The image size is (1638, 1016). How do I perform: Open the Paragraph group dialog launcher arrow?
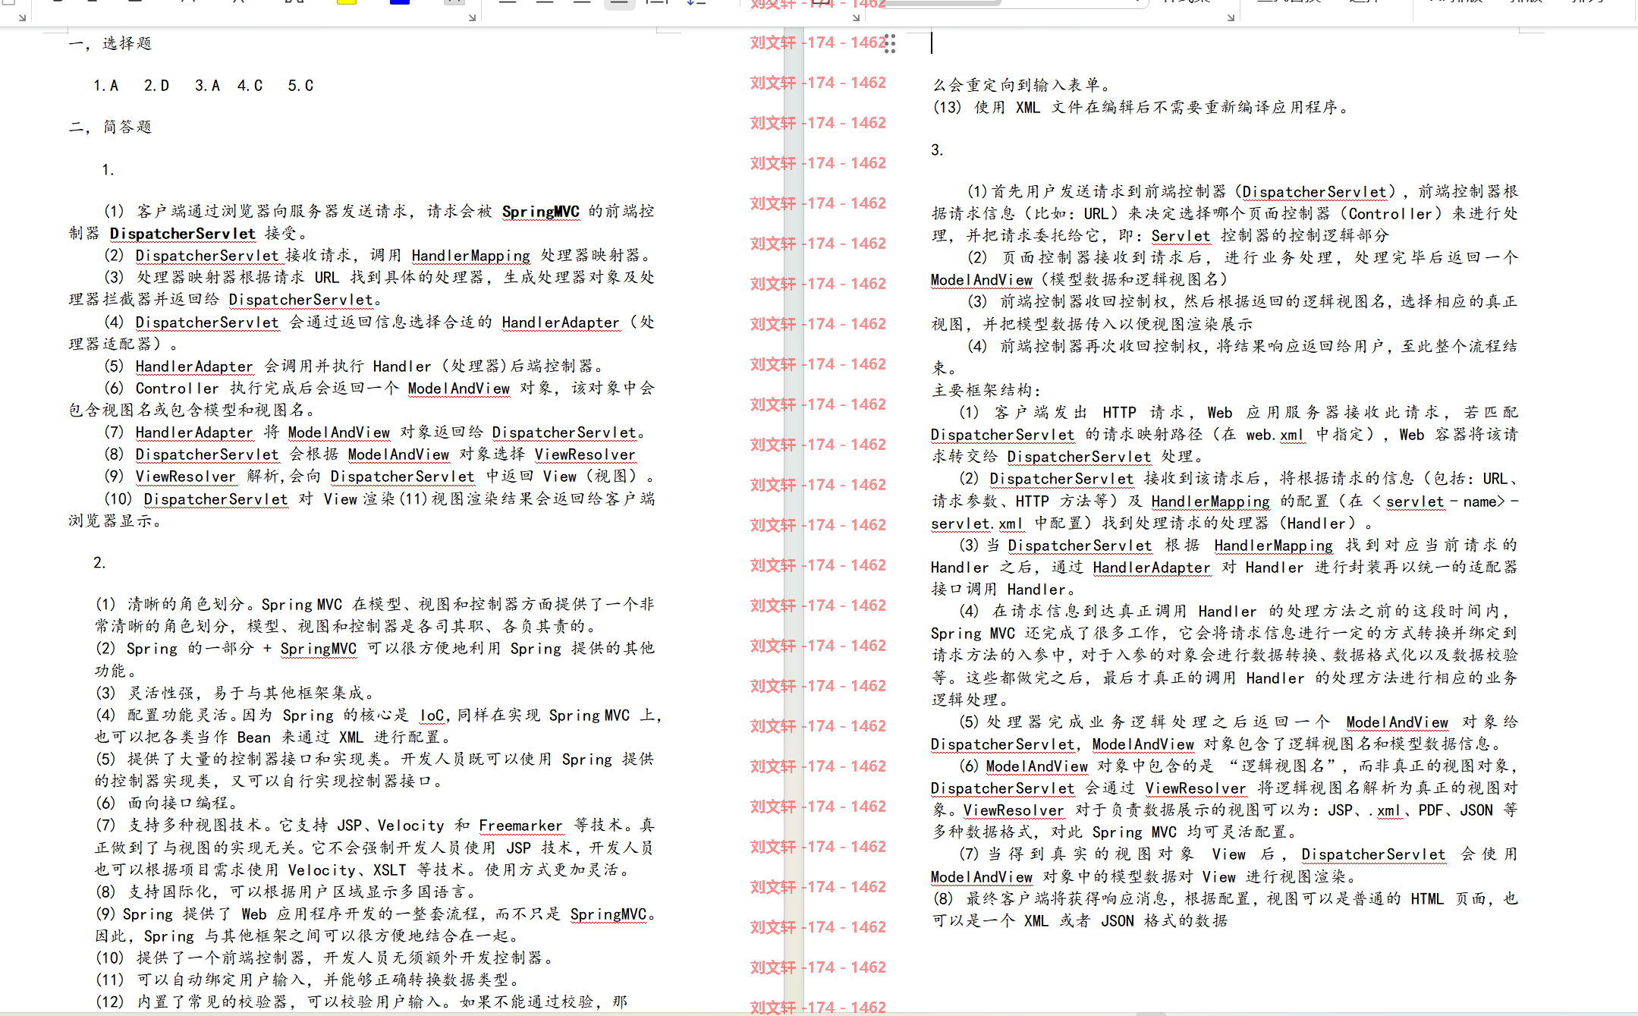tap(856, 17)
